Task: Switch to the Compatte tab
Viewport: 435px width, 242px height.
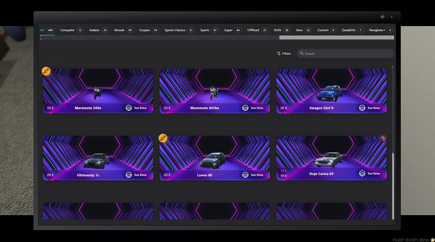Action: (x=71, y=30)
